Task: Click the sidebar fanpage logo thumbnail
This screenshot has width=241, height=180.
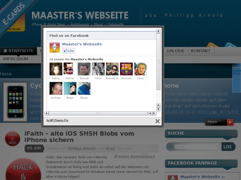Action: click(173, 178)
